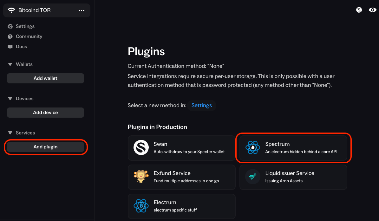This screenshot has width=379, height=221.
Task: Click the Exfund Service lion icon
Action: pos(141,177)
